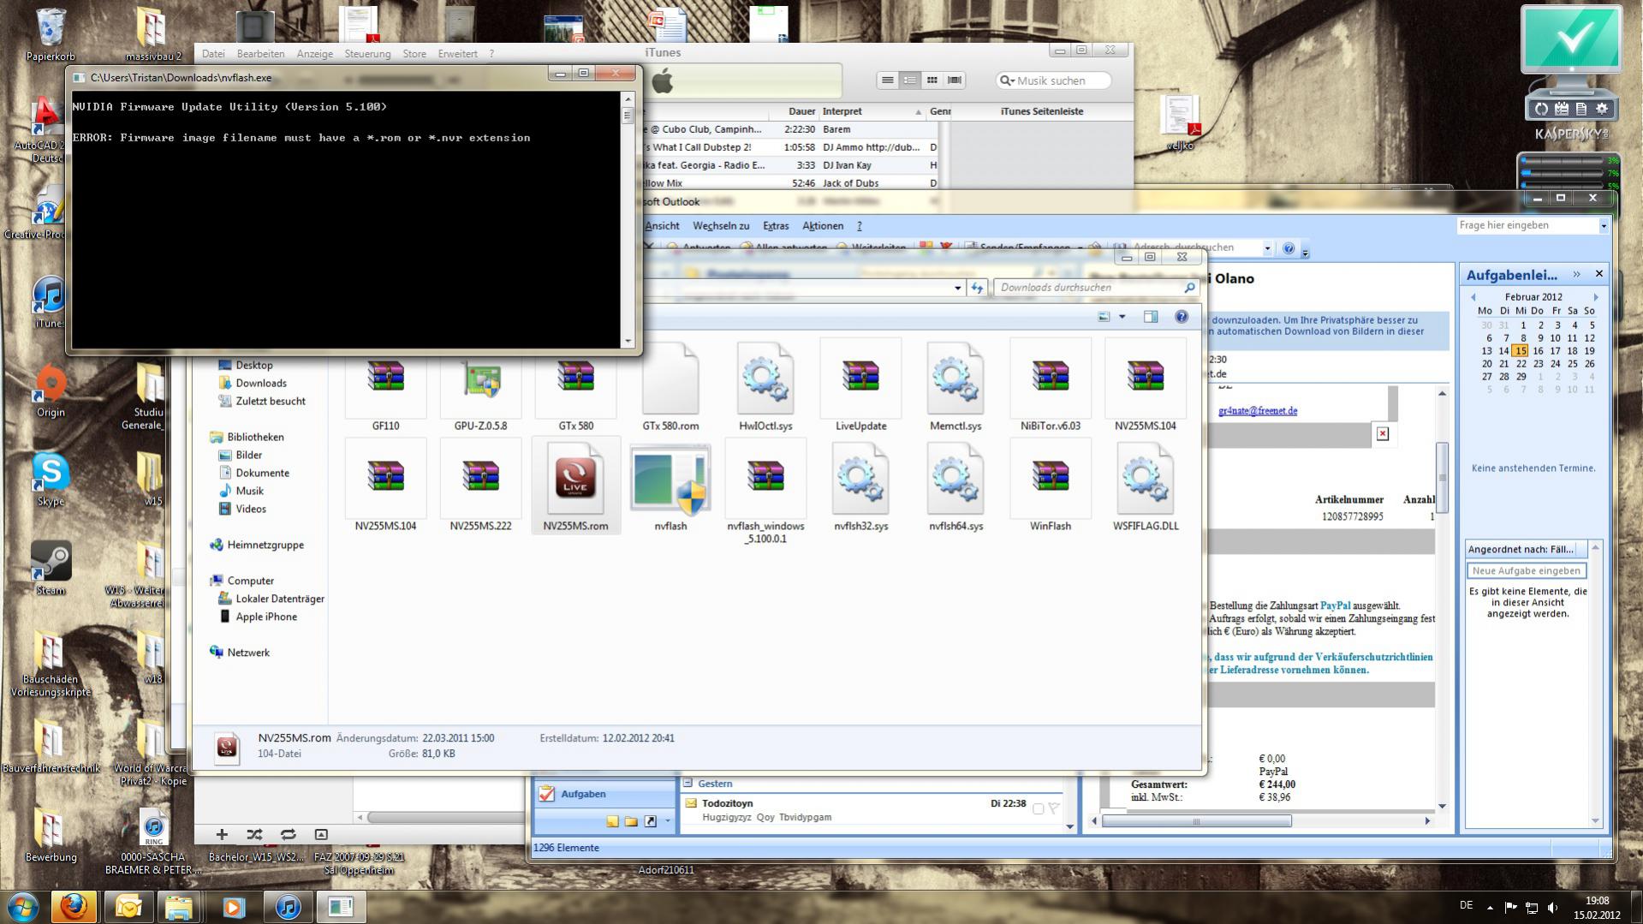Screen dimensions: 1643x924
Task: Go to previous month in Outlook calendar
Action: (x=1473, y=297)
